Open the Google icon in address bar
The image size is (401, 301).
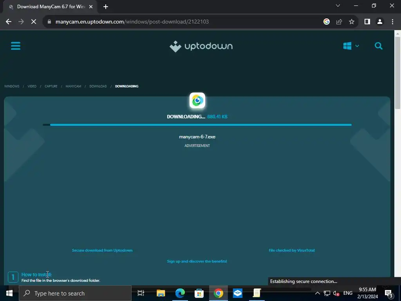(x=326, y=22)
